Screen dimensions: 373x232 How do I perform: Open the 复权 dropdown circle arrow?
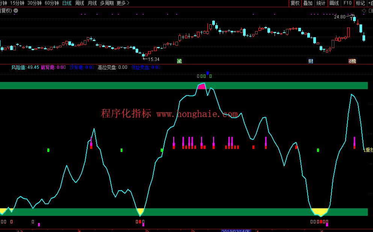coord(15,11)
